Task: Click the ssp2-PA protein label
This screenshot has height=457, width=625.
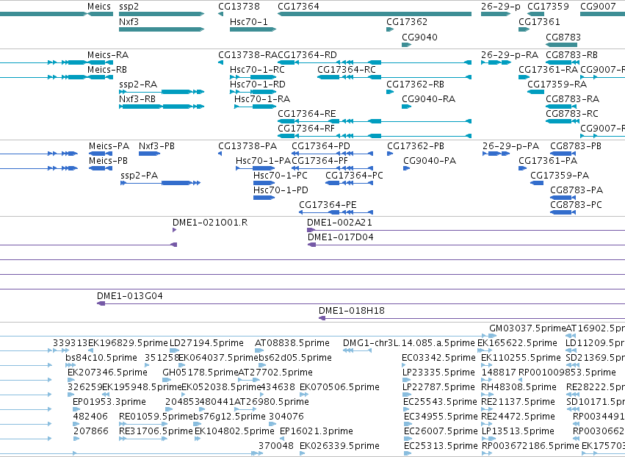Action: [139, 176]
